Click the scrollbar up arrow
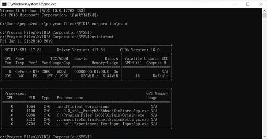267x139 pixels. (x=264, y=11)
